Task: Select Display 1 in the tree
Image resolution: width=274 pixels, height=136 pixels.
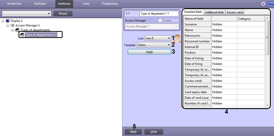Action: (x=16, y=21)
